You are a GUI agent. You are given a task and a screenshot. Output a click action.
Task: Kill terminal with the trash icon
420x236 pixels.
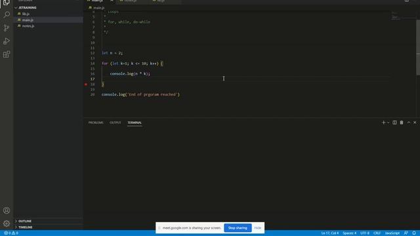(402, 123)
